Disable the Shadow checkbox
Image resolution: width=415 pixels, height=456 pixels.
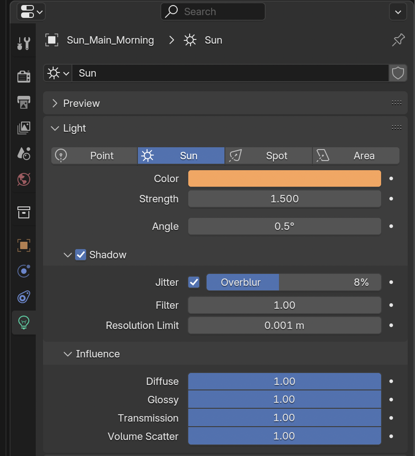(81, 255)
